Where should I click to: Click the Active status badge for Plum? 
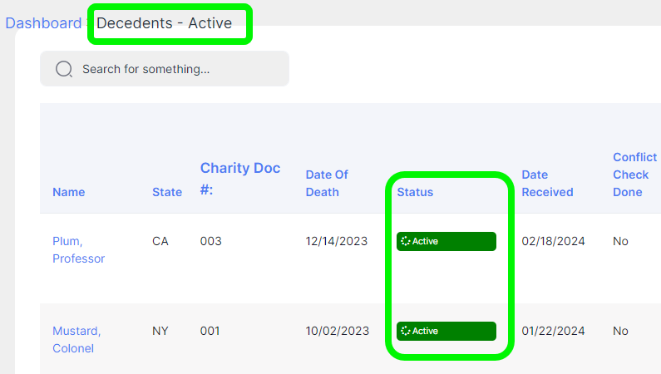pyautogui.click(x=446, y=241)
